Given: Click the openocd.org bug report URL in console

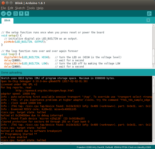Looking at the screenshot, I should (x=44, y=91).
